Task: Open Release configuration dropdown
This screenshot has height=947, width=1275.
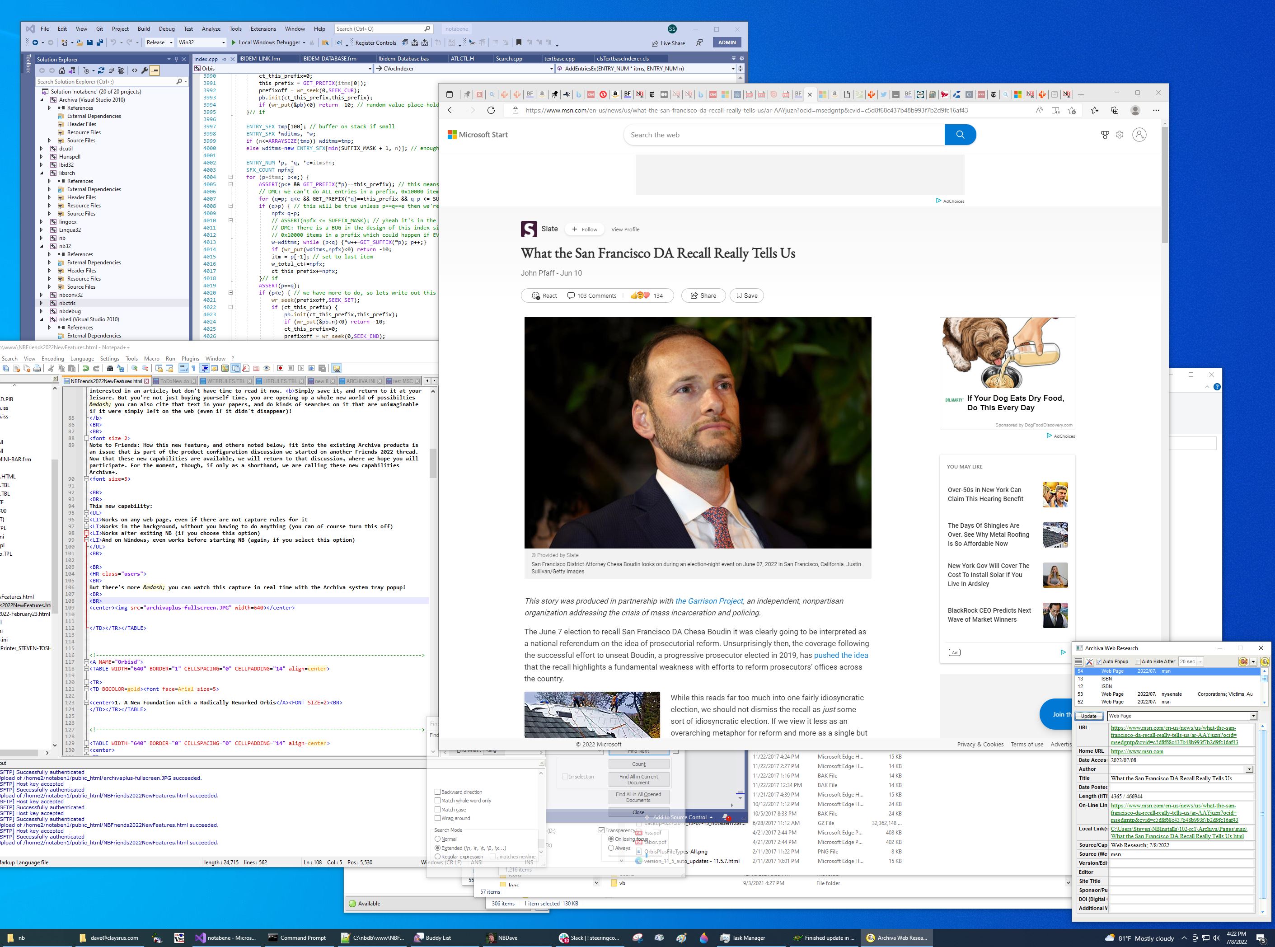Action: pyautogui.click(x=171, y=42)
